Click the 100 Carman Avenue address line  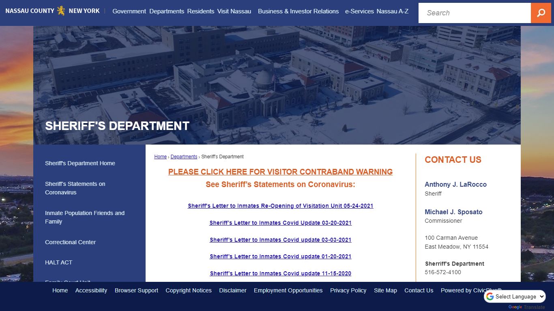451,238
